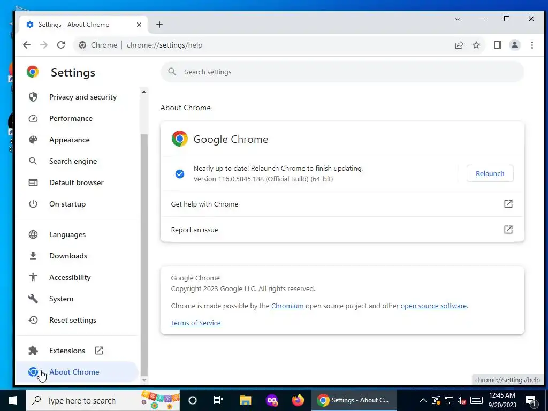The image size is (548, 411).
Task: Click the sidebar scrollbar up arrow
Action: point(144,92)
